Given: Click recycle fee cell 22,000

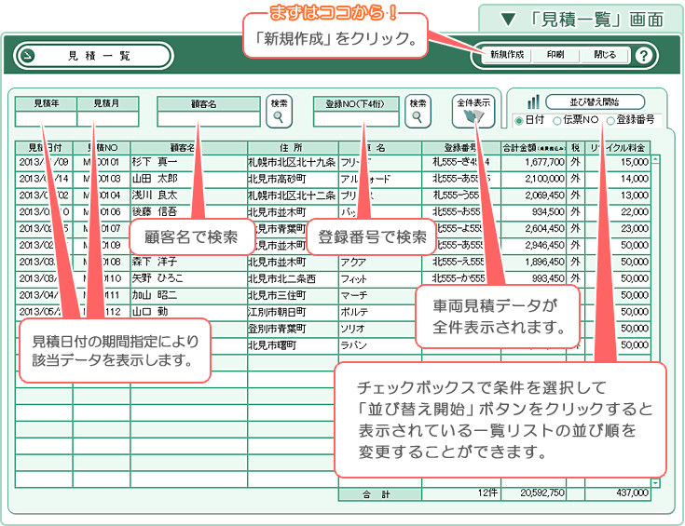Looking at the screenshot, I should point(618,212).
